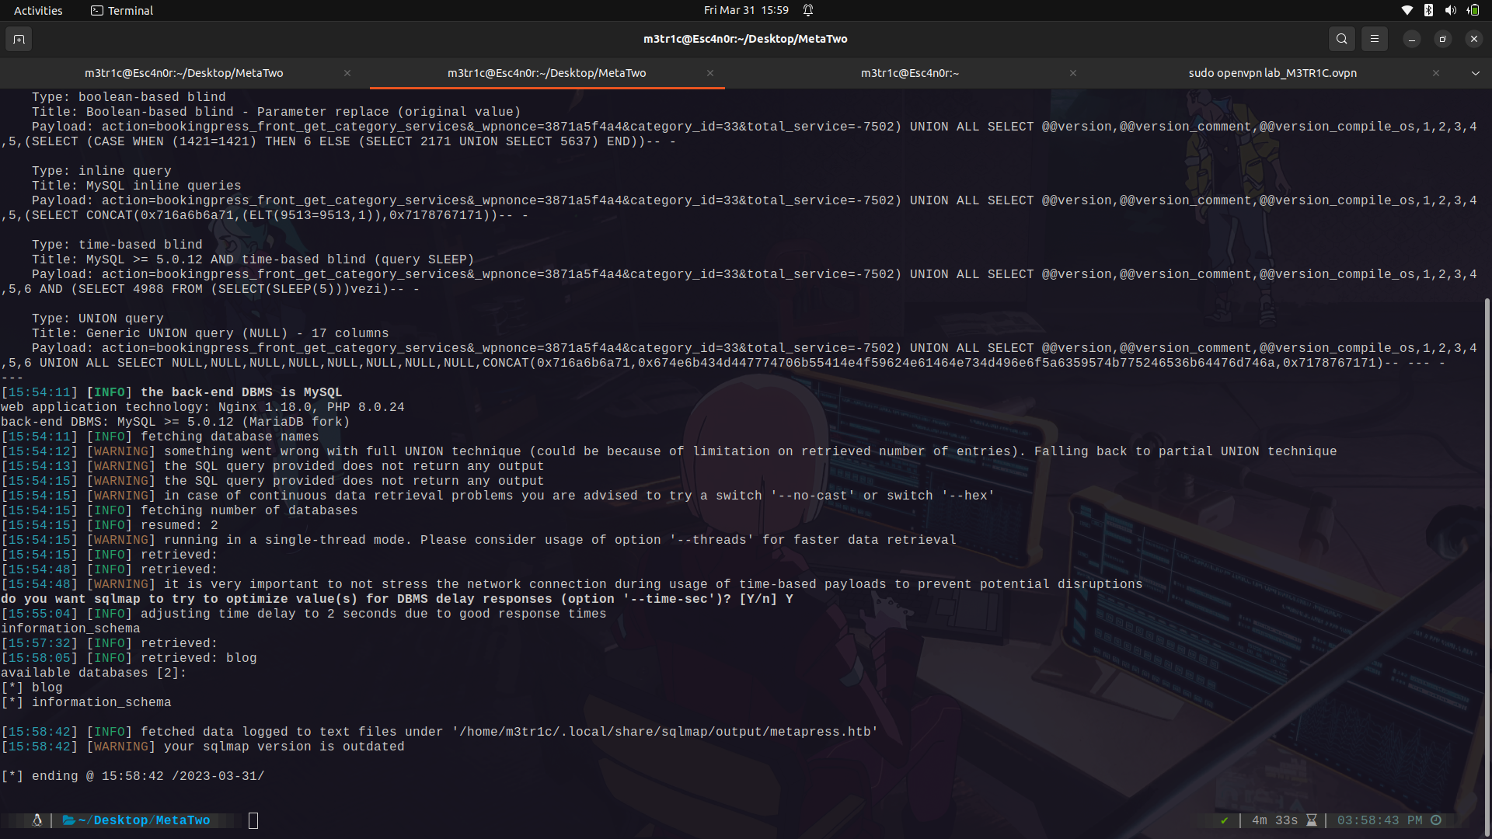Click the terminal cursor block in the status bar
1492x839 pixels.
(253, 820)
